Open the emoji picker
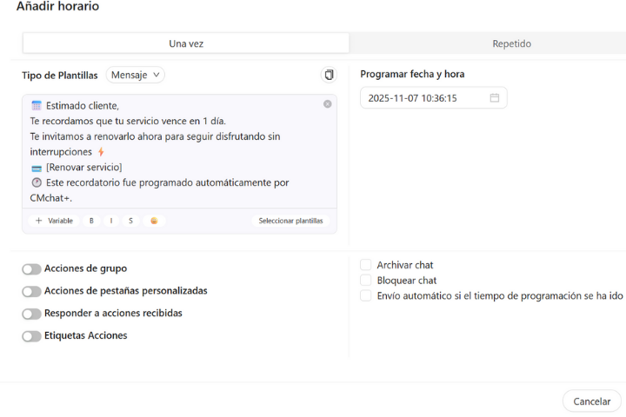This screenshot has width=626, height=417. pyautogui.click(x=154, y=221)
